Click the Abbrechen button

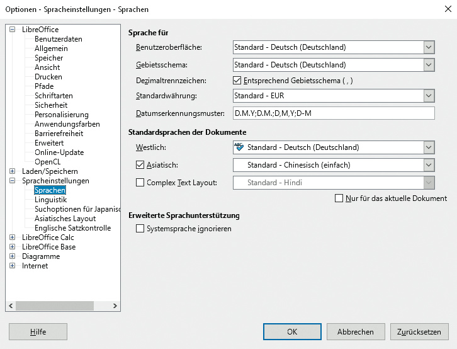(x=356, y=331)
